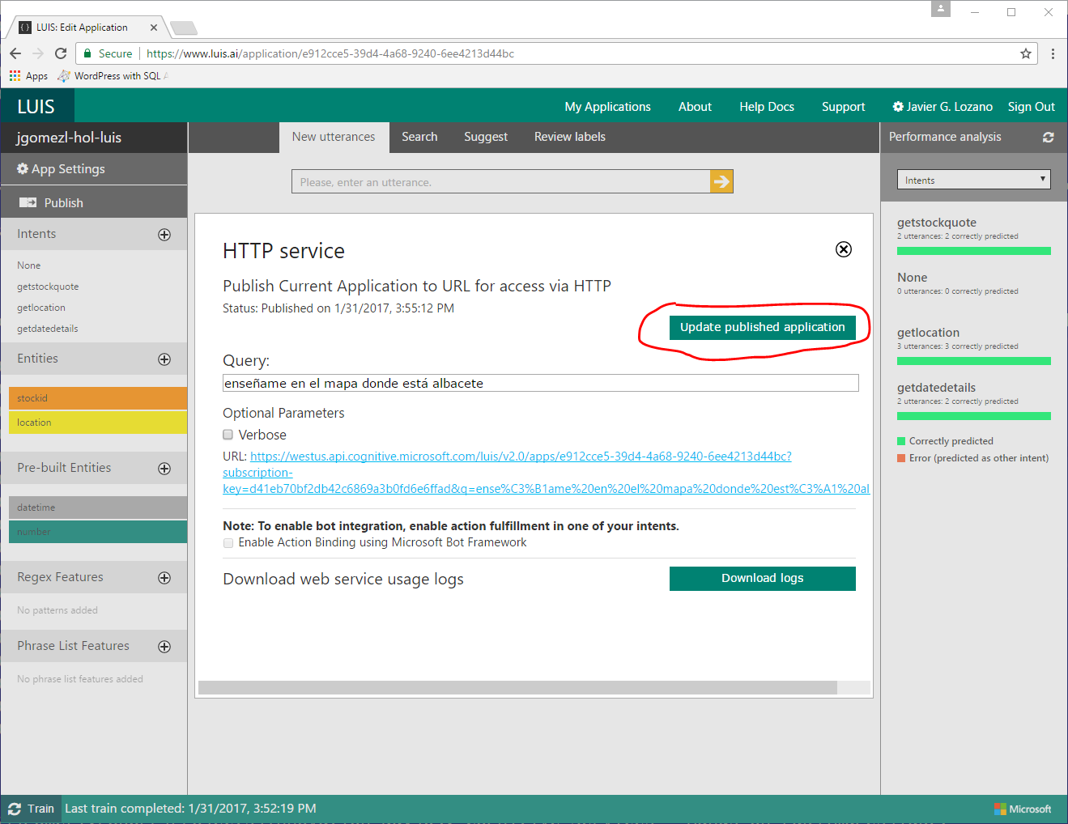Reload the browser page
Screen dimensions: 1068x824
pos(61,53)
